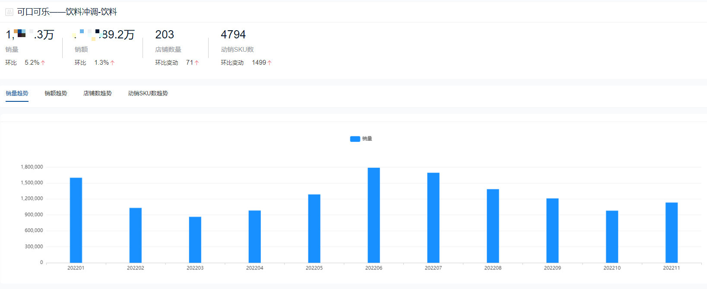Click the 4794 动销SKU数 metric value

[x=233, y=35]
